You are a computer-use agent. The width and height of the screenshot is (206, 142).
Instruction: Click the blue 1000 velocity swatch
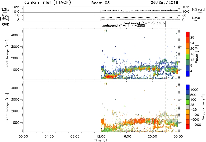pyautogui.click(x=188, y=87)
